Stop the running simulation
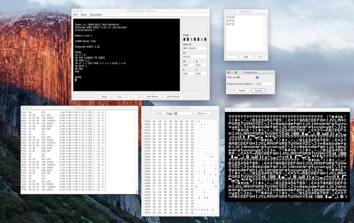This screenshot has height=223, width=354. (104, 96)
